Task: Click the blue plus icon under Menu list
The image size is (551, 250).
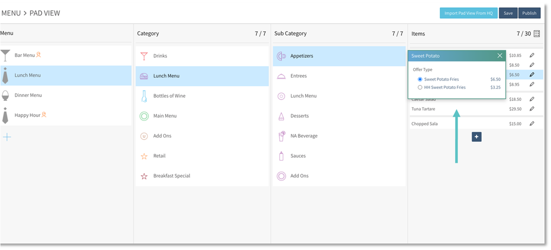Action: [7, 137]
